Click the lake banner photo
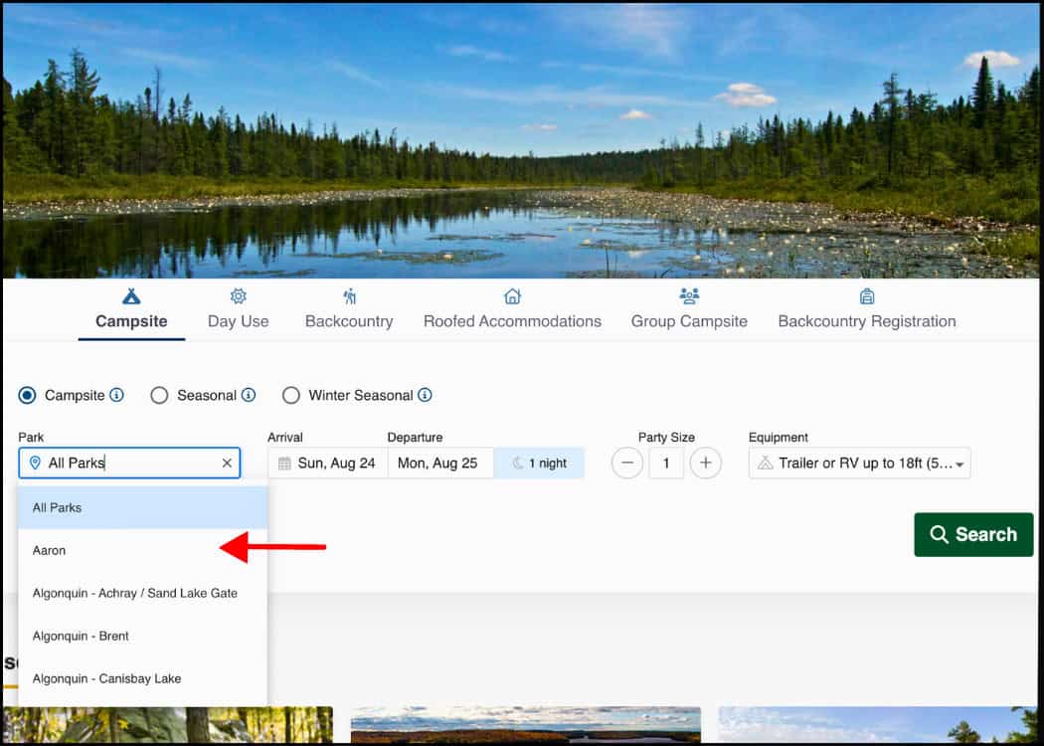 (x=521, y=141)
